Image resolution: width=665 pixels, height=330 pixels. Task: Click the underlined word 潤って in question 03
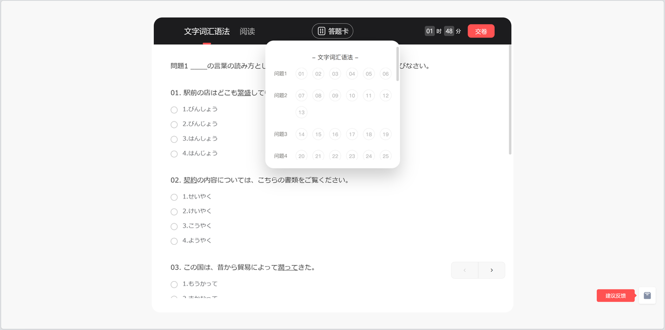coord(288,268)
